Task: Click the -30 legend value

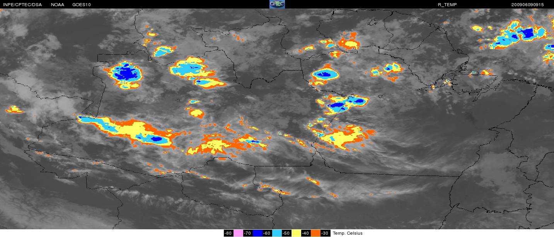Action: pos(325,233)
